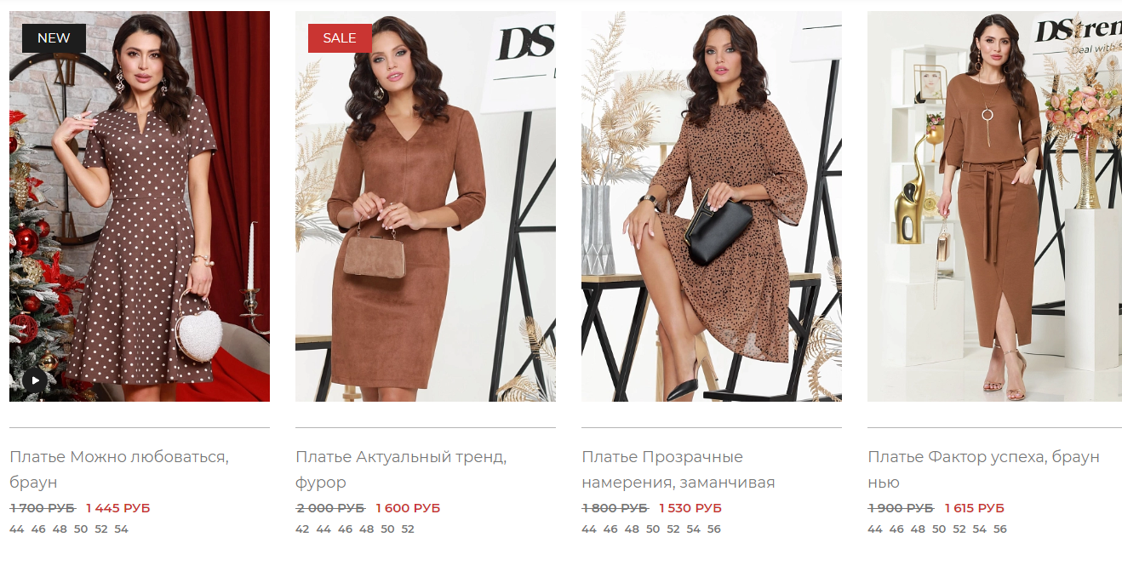The height and width of the screenshot is (583, 1122).
Task: Click the 1 600 РУБ sale price
Action: tap(409, 508)
